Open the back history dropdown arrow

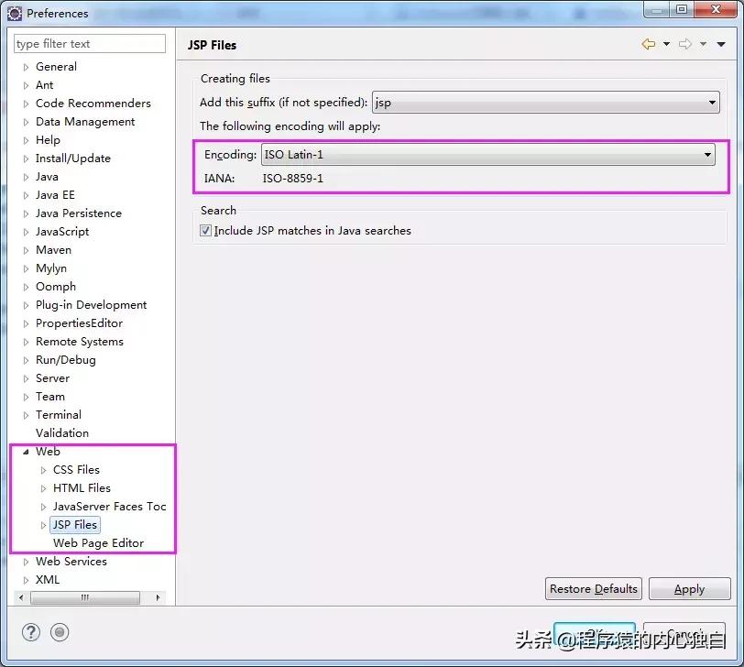pos(667,44)
